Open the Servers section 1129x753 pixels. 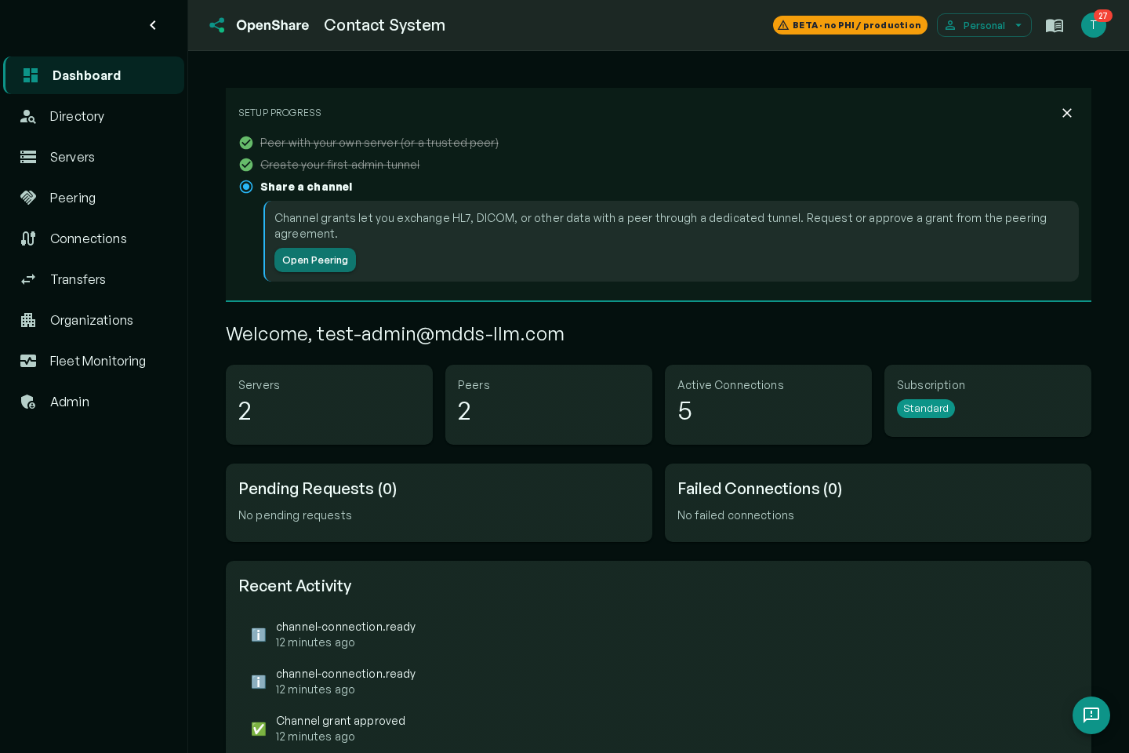[94, 157]
